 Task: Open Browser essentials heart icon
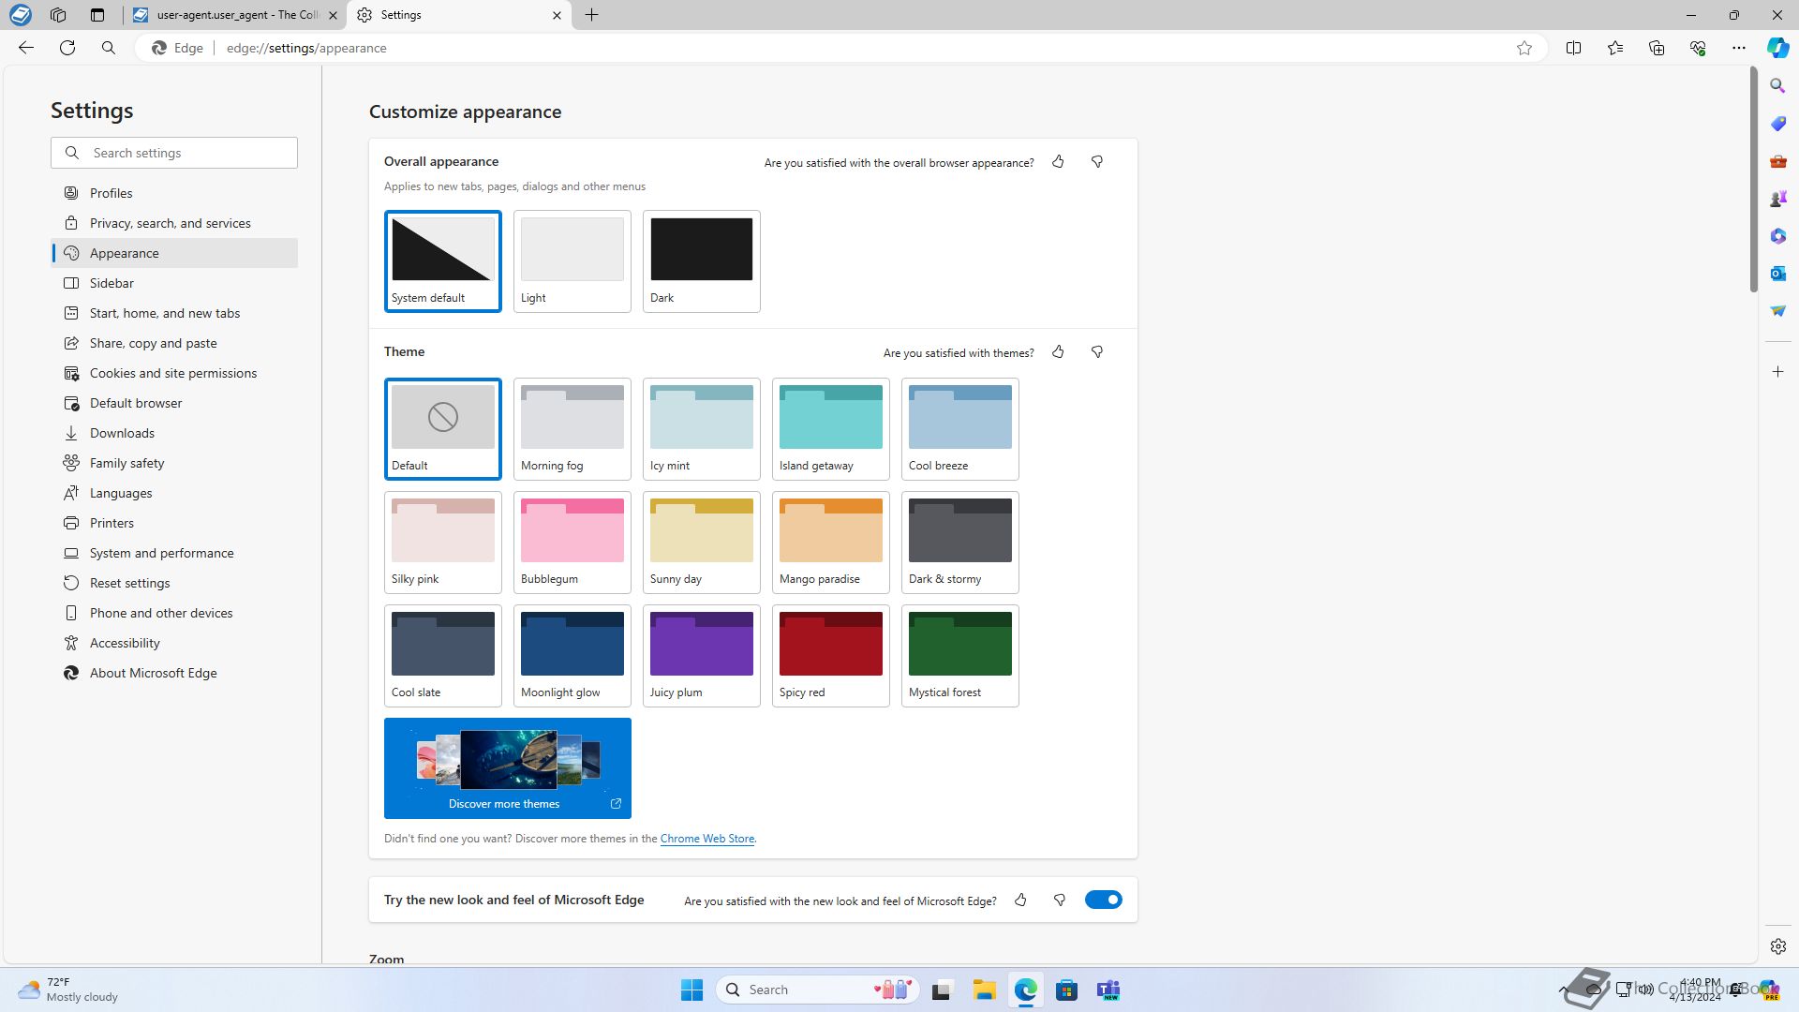(1698, 48)
